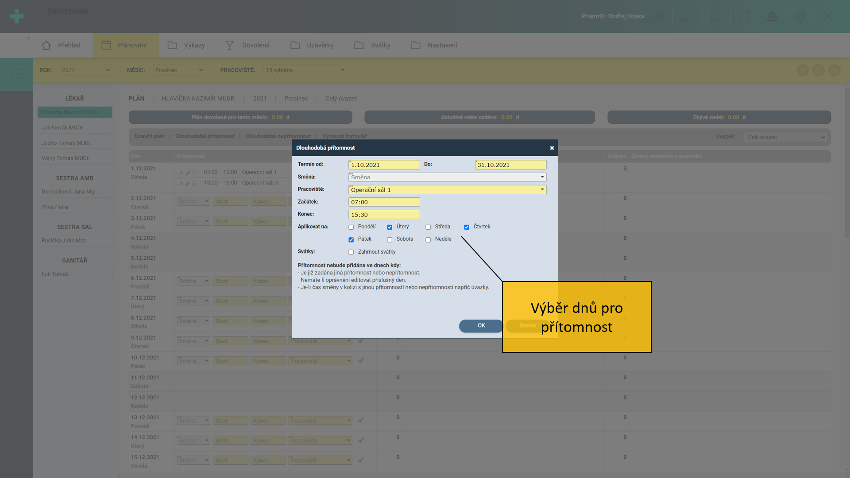Open the hamburger list icon in yellow bar
Screen dimensions: 850x478
[835, 70]
